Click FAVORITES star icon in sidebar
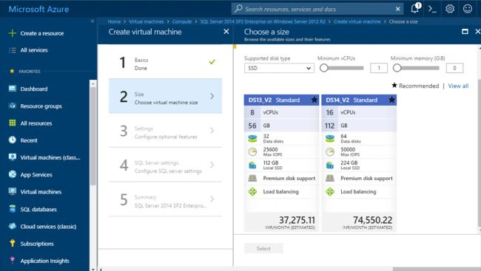The height and width of the screenshot is (271, 481). (12, 71)
